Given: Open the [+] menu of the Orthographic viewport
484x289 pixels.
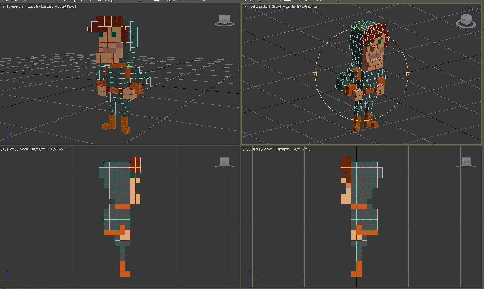Looking at the screenshot, I should [x=245, y=6].
